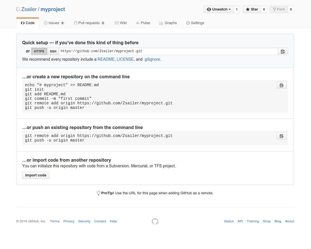This screenshot has height=249, width=311.
Task: Follow the README link
Action: click(106, 60)
